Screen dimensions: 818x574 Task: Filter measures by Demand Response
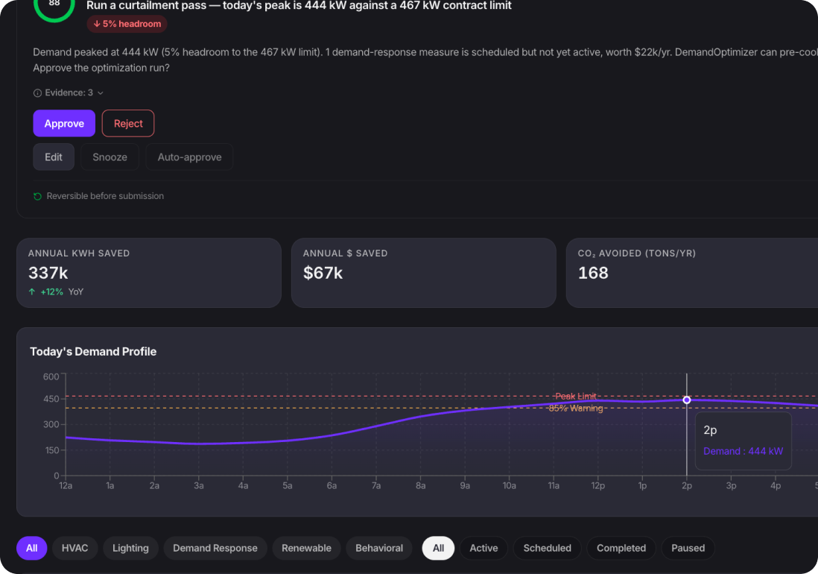click(x=215, y=548)
